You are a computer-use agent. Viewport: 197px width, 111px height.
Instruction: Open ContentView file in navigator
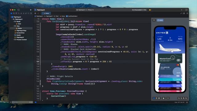click(19, 33)
